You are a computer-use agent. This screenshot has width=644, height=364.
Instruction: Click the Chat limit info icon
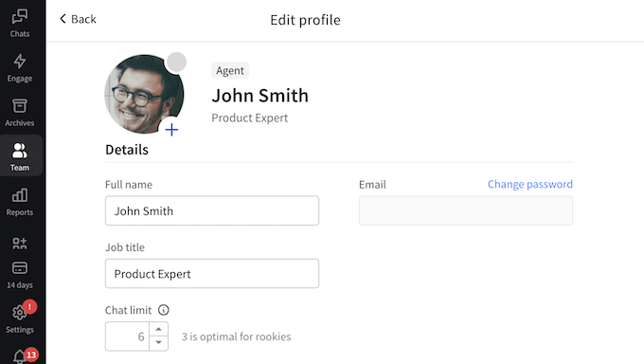(x=164, y=310)
